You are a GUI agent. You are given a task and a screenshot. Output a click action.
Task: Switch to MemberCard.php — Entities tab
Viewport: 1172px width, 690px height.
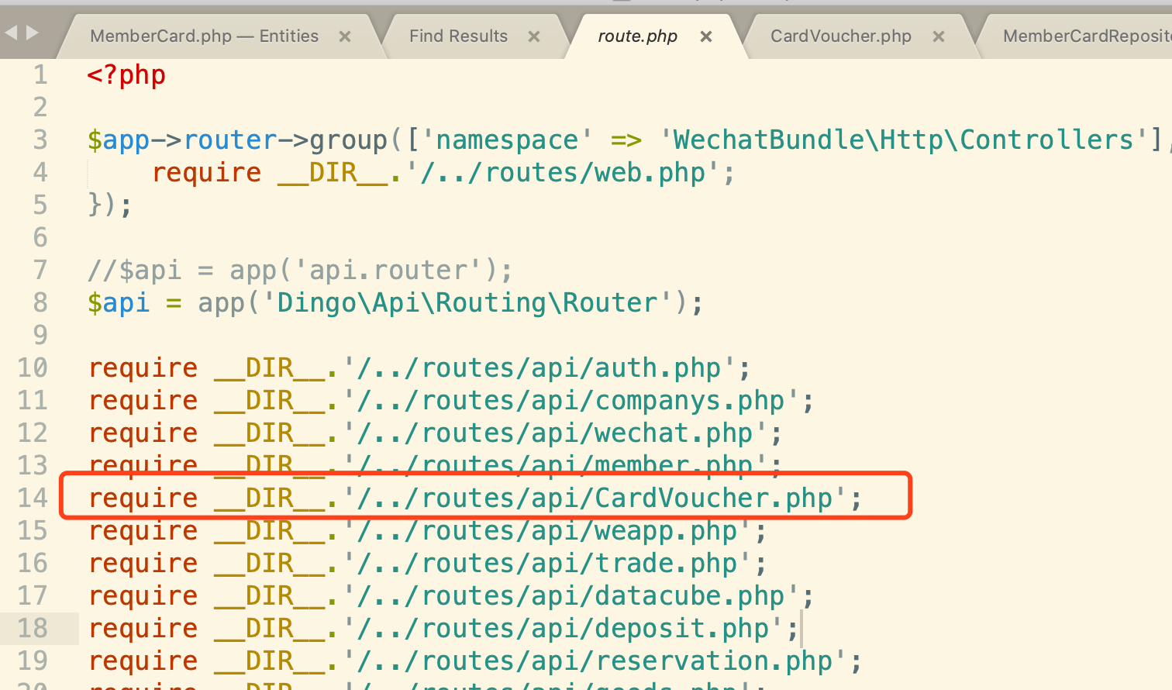coord(204,36)
